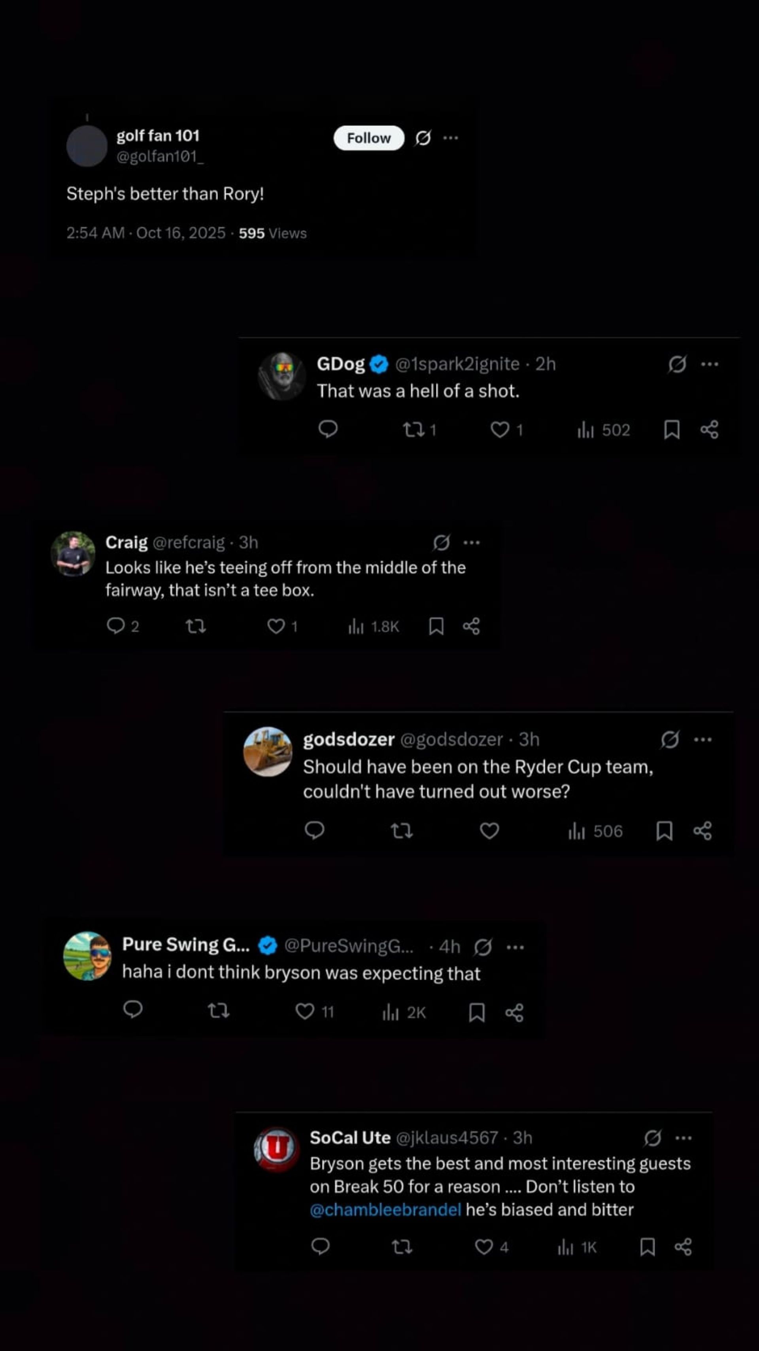Click the Follow button for golf fan 101
The width and height of the screenshot is (759, 1351).
[x=368, y=138]
